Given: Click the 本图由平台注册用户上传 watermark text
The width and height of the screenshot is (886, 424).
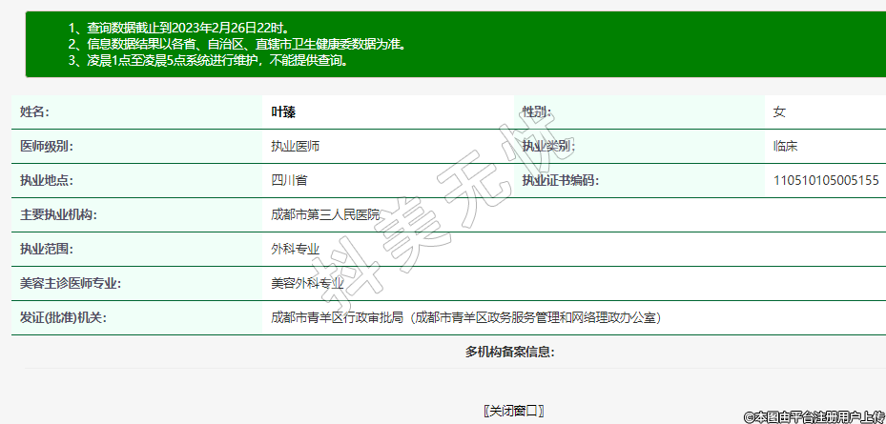Looking at the screenshot, I should [x=814, y=416].
